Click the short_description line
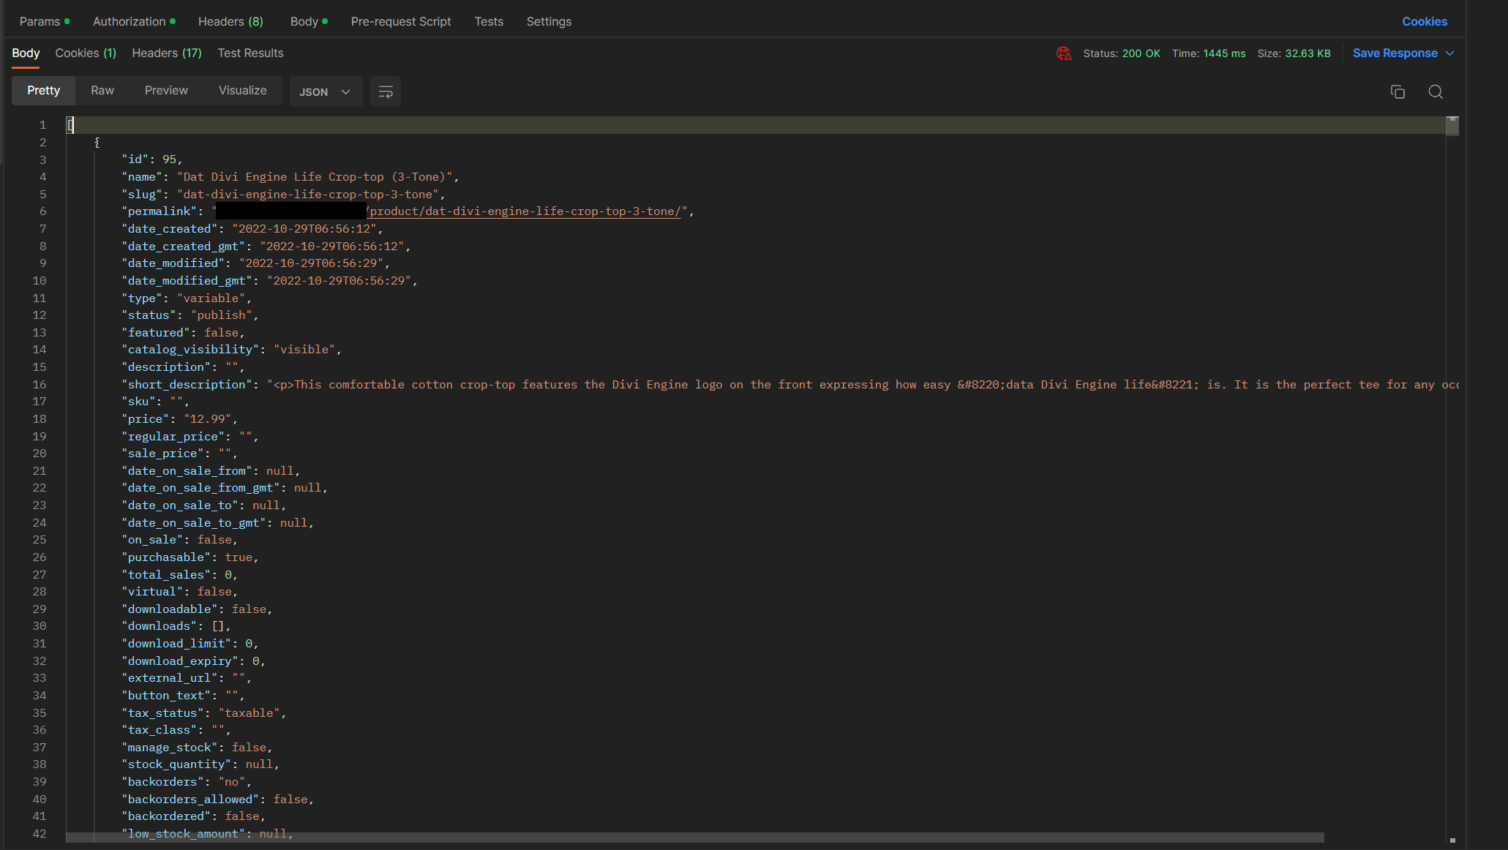The height and width of the screenshot is (850, 1508). point(790,385)
